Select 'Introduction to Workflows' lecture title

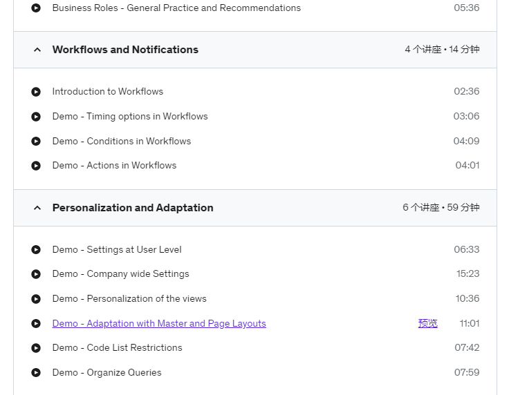click(x=108, y=91)
